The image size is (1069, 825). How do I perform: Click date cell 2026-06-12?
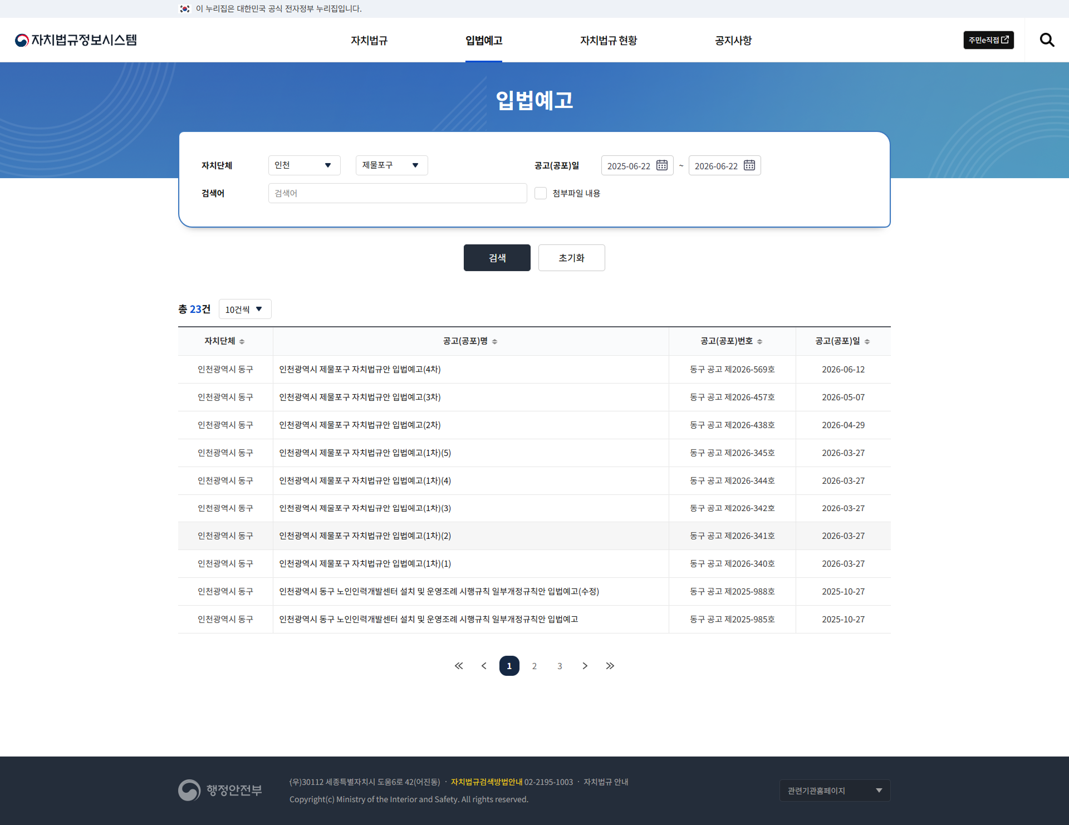(x=843, y=369)
